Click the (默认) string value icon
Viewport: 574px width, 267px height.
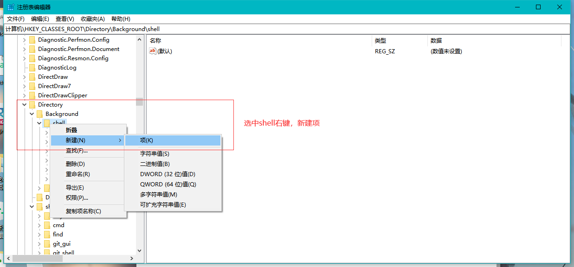point(153,51)
